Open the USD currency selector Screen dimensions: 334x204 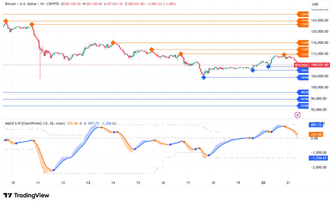pyautogui.click(x=315, y=4)
